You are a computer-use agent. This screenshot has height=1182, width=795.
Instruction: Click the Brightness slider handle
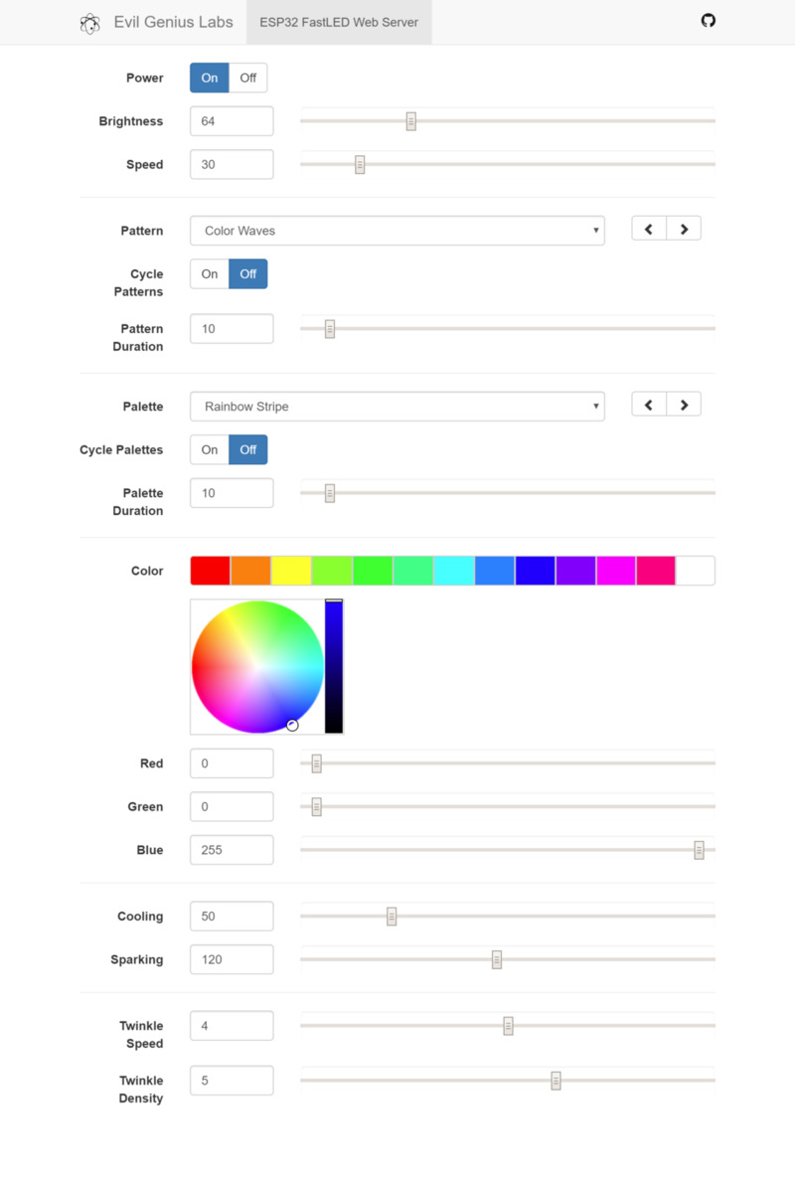410,121
